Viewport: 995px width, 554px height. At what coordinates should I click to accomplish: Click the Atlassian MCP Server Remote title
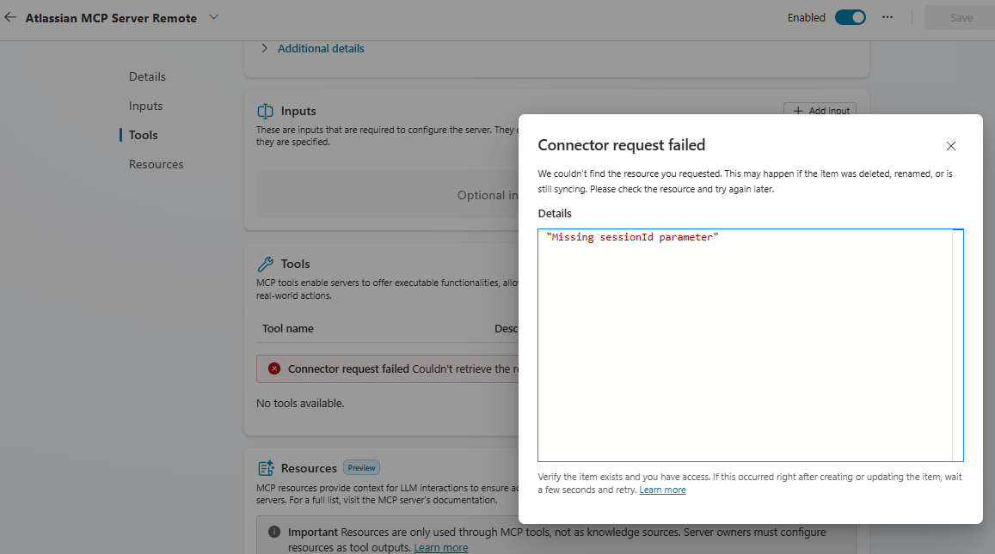tap(111, 18)
